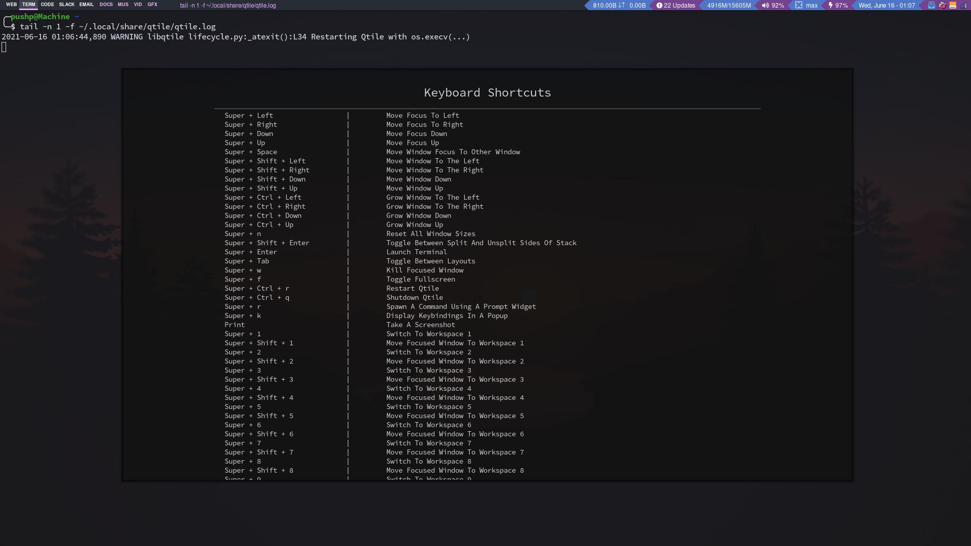Switch to the WEB workspace
This screenshot has height=546, width=971.
click(11, 5)
